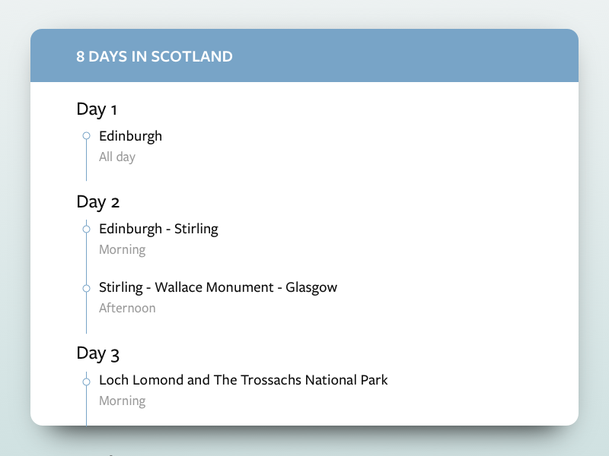Click timeline line below the Afternoon entry marker
The image size is (609, 456).
click(x=86, y=315)
